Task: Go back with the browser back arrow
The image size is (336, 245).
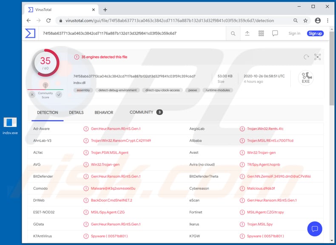Action: (29, 20)
